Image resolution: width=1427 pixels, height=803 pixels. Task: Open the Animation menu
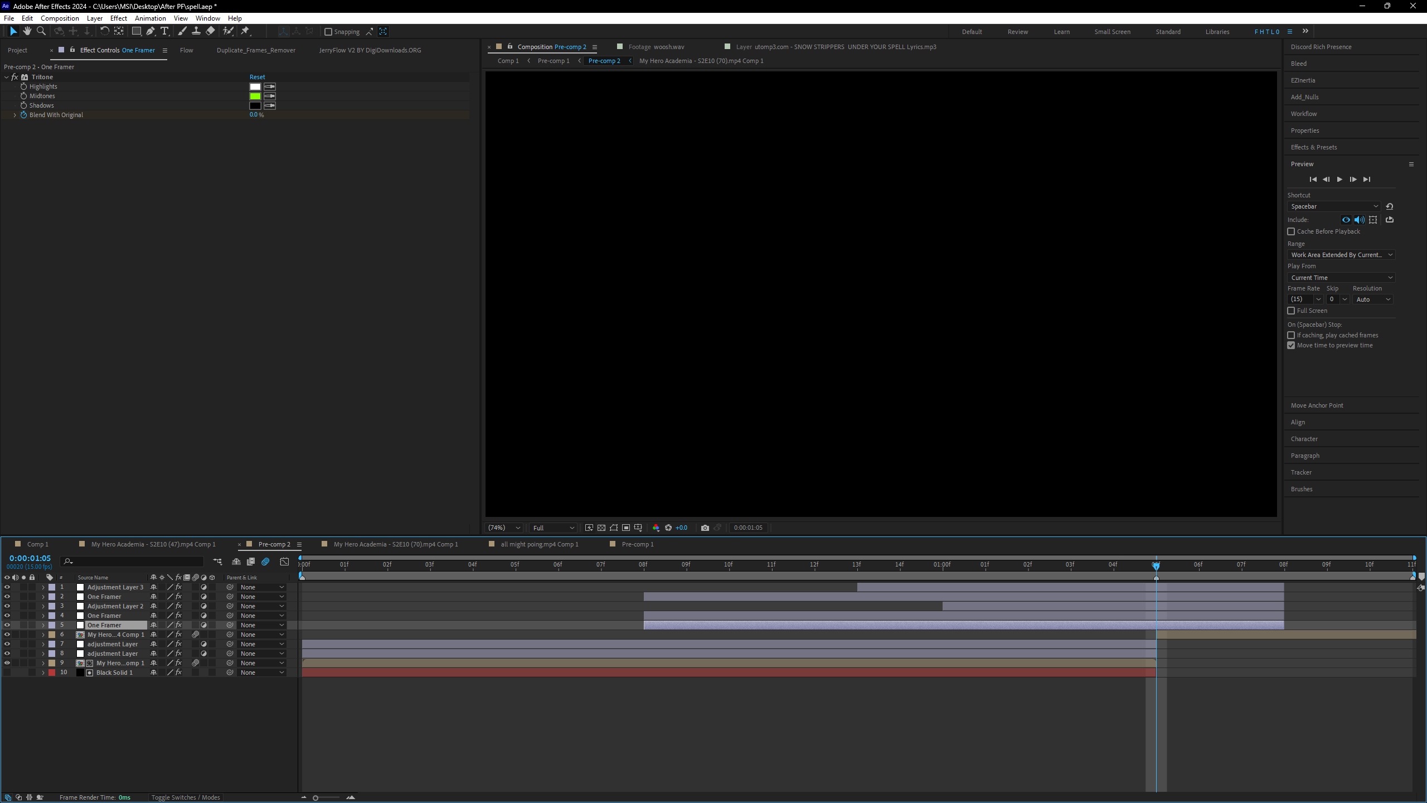point(150,18)
